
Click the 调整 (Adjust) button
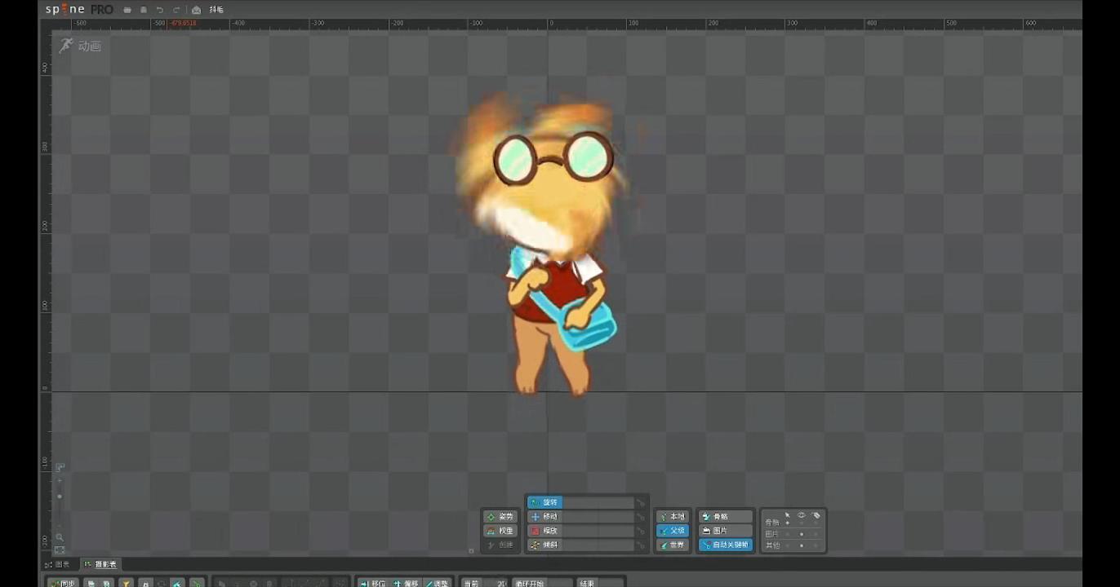[437, 584]
